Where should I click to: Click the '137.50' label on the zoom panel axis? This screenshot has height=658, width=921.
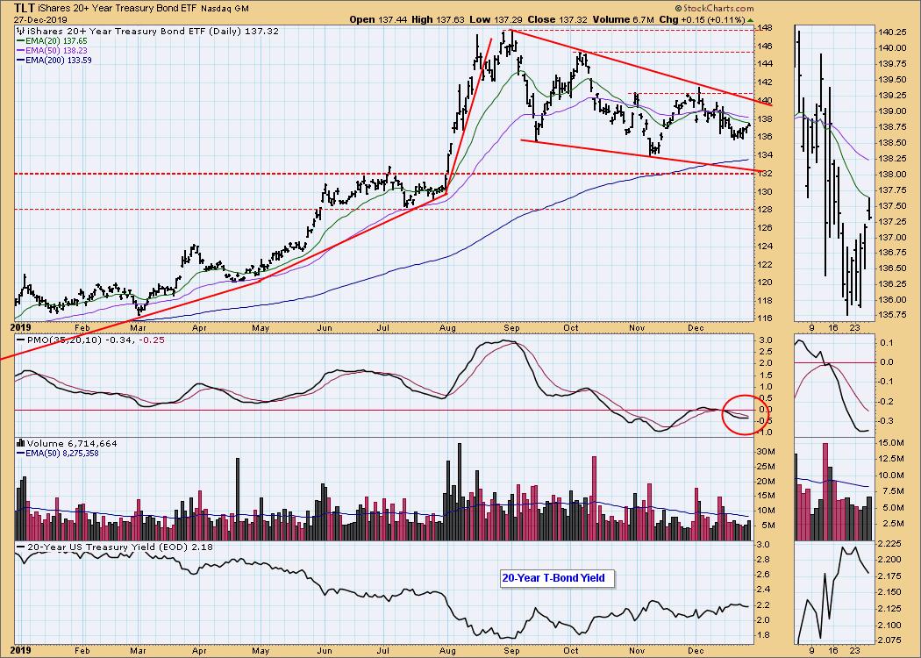[892, 206]
